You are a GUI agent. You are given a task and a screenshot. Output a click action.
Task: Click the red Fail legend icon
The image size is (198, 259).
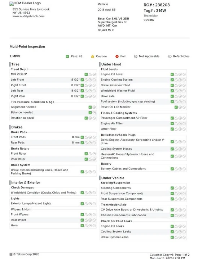(x=117, y=56)
